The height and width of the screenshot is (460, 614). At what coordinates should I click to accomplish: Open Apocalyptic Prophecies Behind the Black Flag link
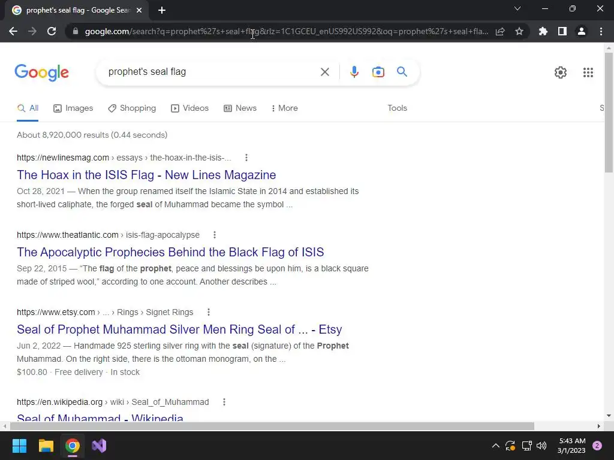(x=170, y=252)
